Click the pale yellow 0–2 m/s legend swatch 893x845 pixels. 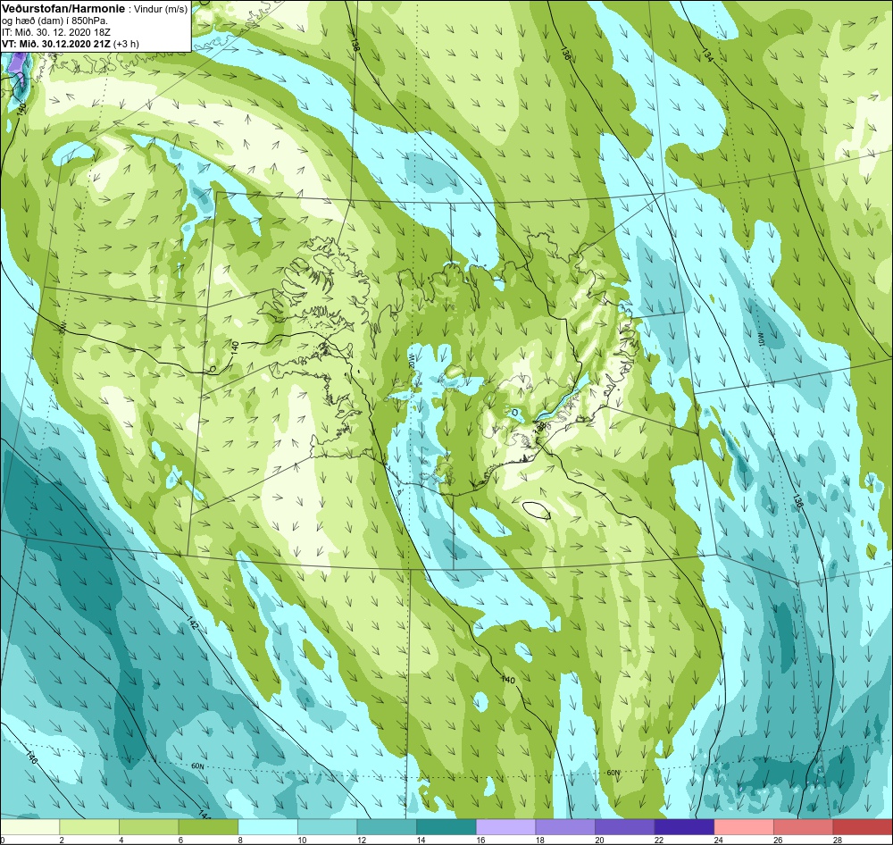(29, 827)
